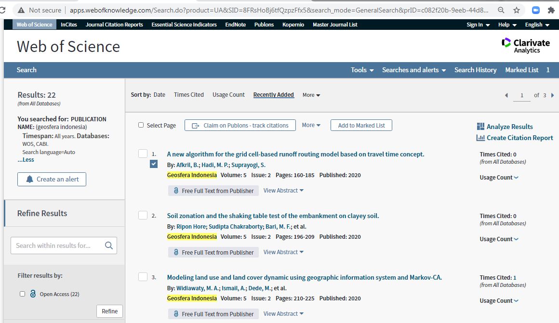Sort results by Times Cited
559x323 pixels.
click(x=188, y=95)
